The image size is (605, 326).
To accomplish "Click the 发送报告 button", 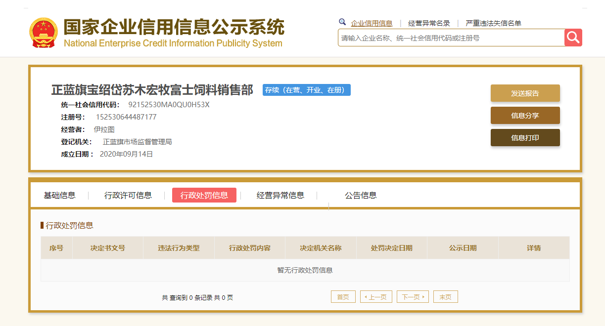I will coord(525,93).
